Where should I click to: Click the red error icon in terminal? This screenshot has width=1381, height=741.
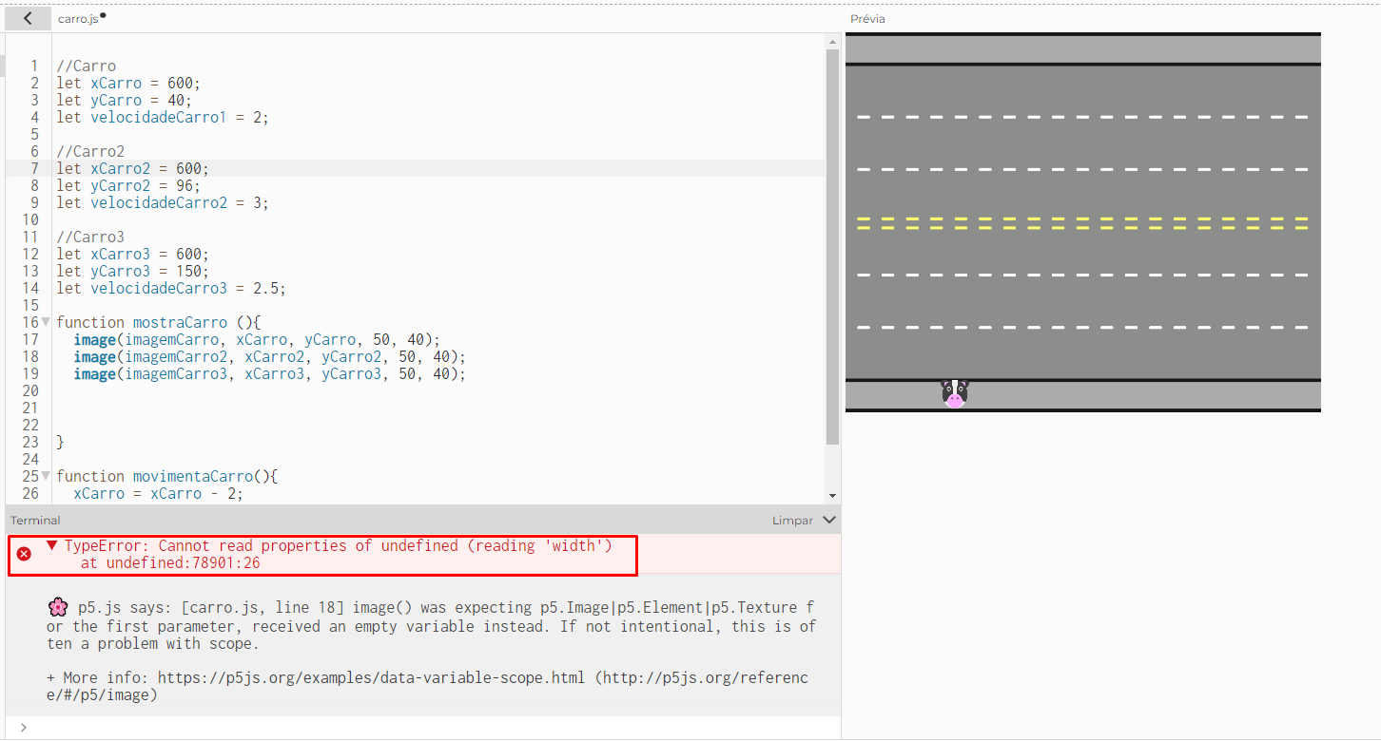click(24, 554)
